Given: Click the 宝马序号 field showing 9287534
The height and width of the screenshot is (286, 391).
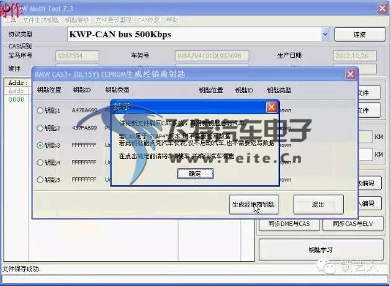Looking at the screenshot, I should click(77, 56).
